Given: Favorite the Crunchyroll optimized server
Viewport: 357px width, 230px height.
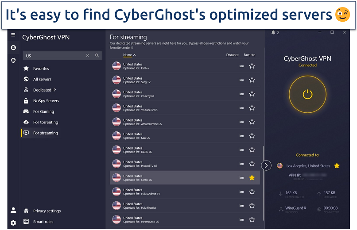Looking at the screenshot, I should (252, 94).
